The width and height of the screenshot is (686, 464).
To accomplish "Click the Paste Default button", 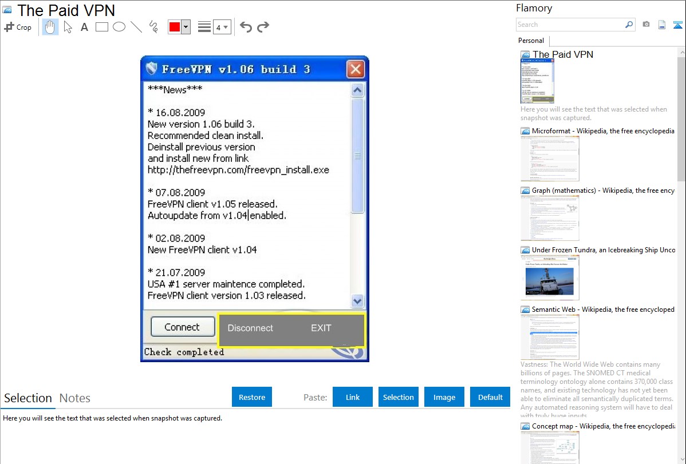I will pyautogui.click(x=490, y=397).
